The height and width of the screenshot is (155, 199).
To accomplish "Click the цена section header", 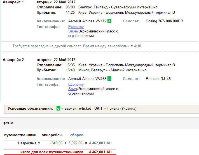I will pos(8,123).
